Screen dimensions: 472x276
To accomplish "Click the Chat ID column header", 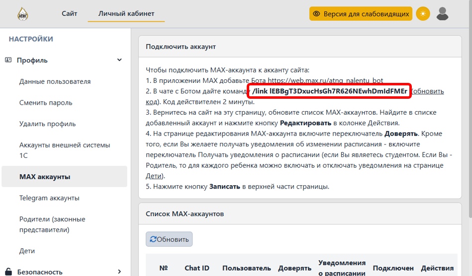I will [197, 268].
